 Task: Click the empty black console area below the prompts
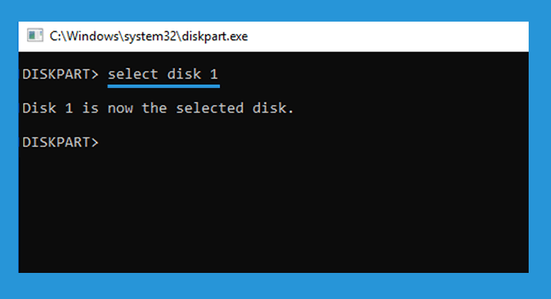273,211
